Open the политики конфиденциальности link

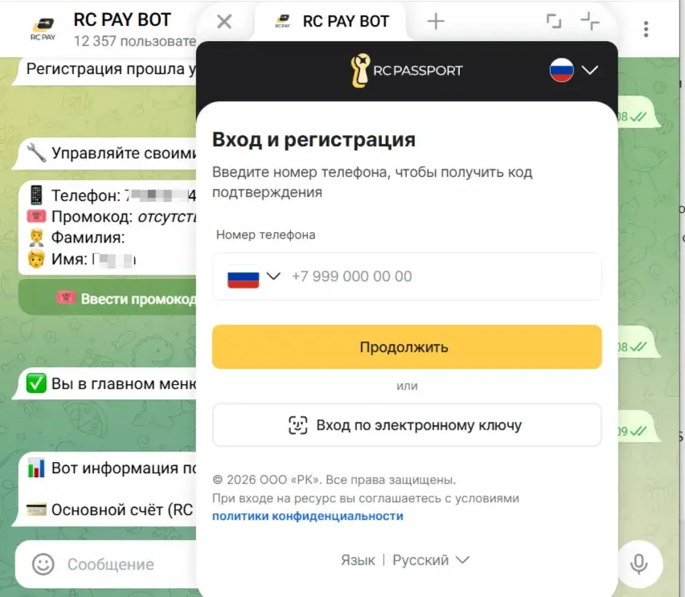pyautogui.click(x=308, y=516)
